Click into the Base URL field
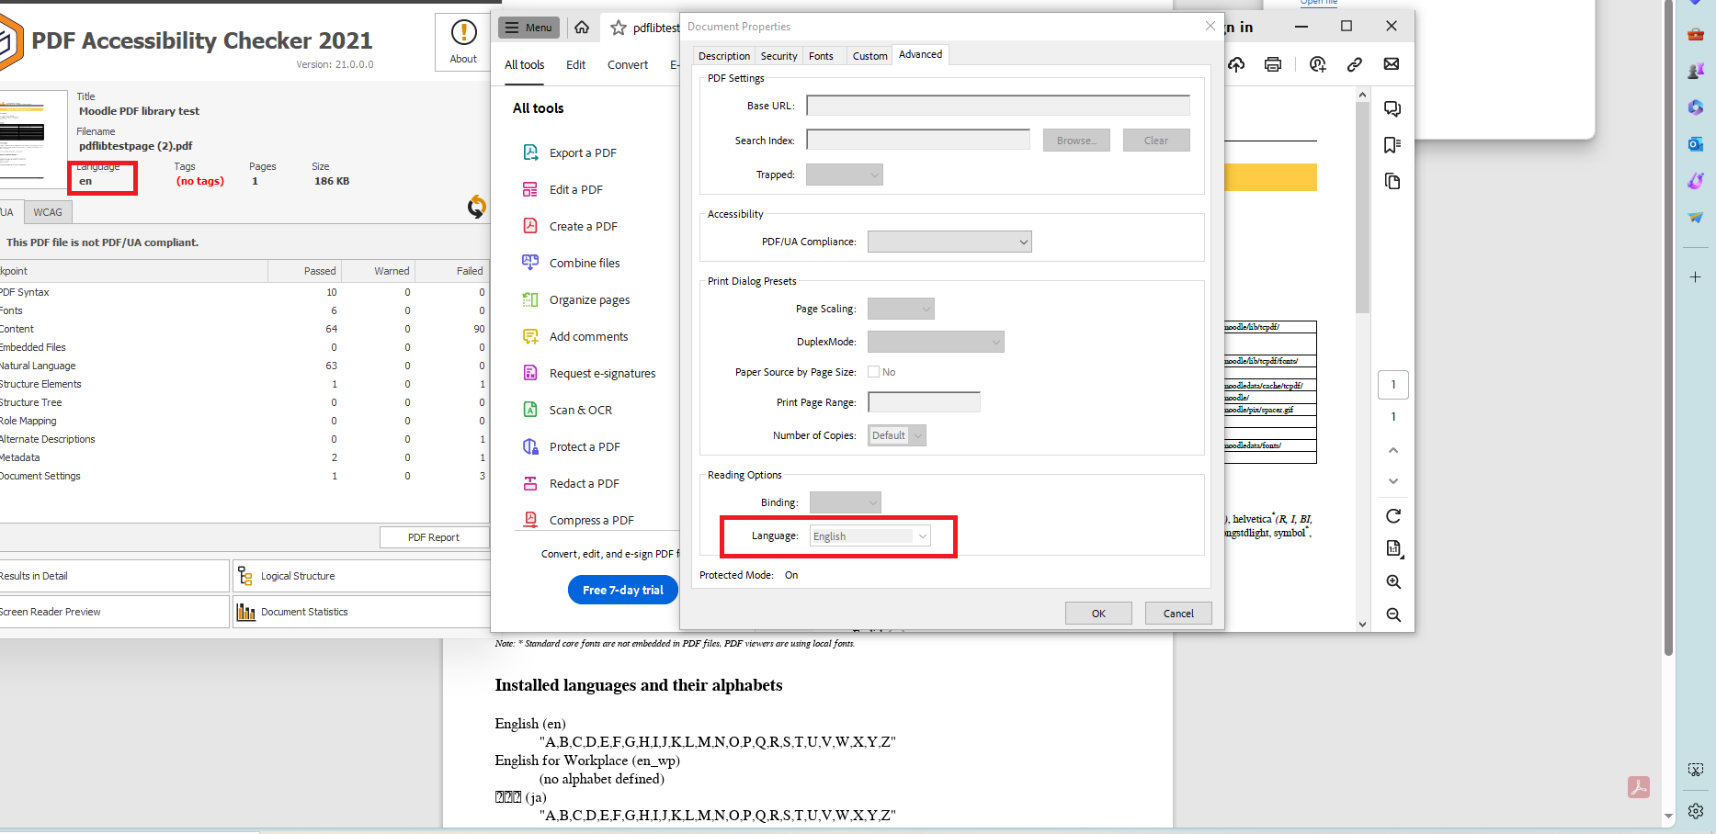This screenshot has width=1716, height=834. pyautogui.click(x=998, y=106)
